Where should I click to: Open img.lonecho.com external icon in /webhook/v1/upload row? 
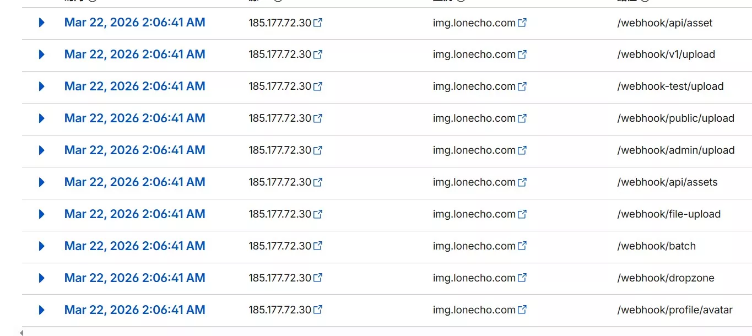click(522, 55)
